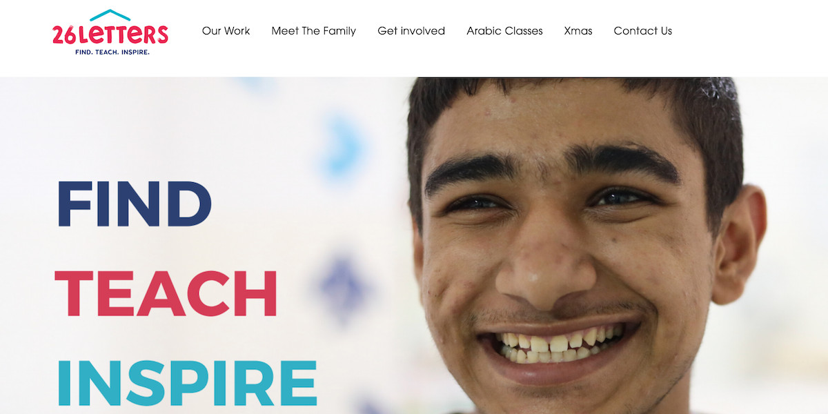The height and width of the screenshot is (414, 828).
Task: Click the 26Letters logo in the header
Action: pyautogui.click(x=110, y=32)
